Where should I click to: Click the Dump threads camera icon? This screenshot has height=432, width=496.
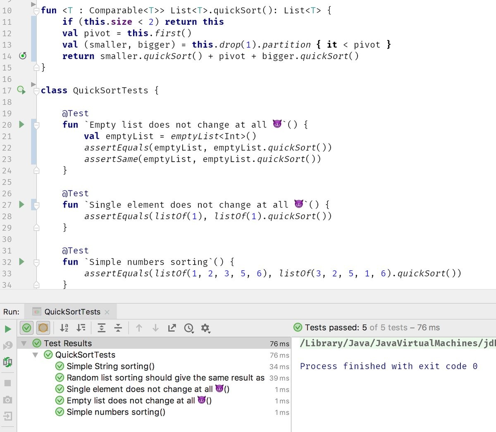point(7,400)
